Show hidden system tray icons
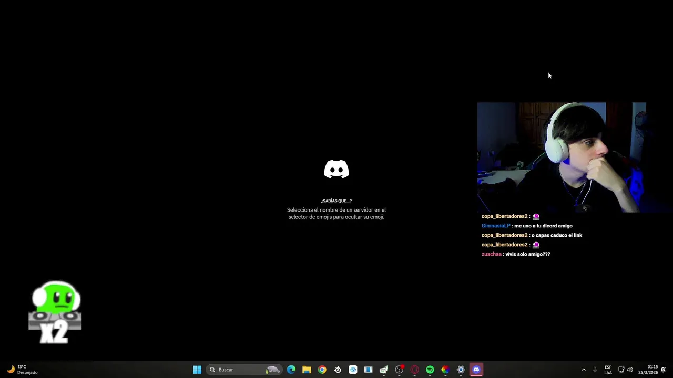The image size is (673, 378). (x=583, y=370)
